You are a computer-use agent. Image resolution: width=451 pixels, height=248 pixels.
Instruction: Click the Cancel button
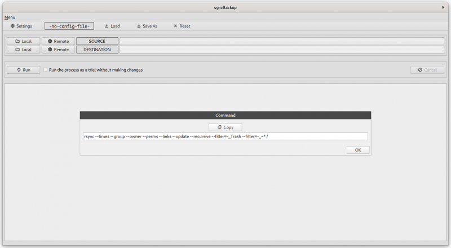[x=427, y=70]
